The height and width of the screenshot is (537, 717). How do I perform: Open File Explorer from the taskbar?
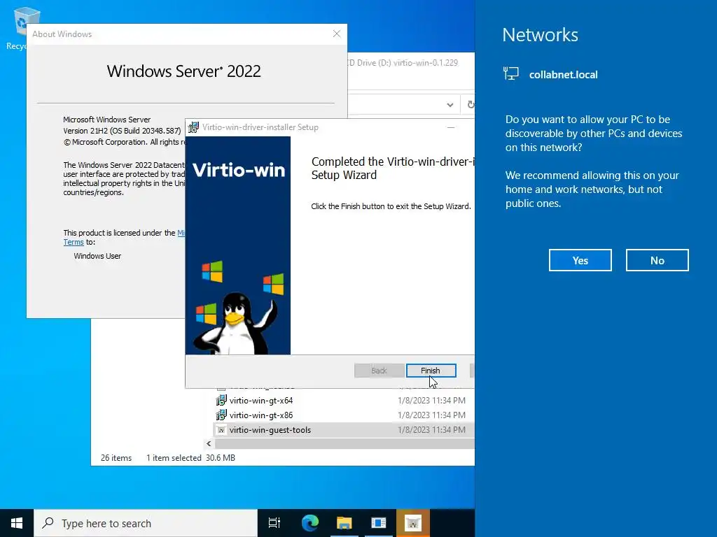click(x=344, y=523)
